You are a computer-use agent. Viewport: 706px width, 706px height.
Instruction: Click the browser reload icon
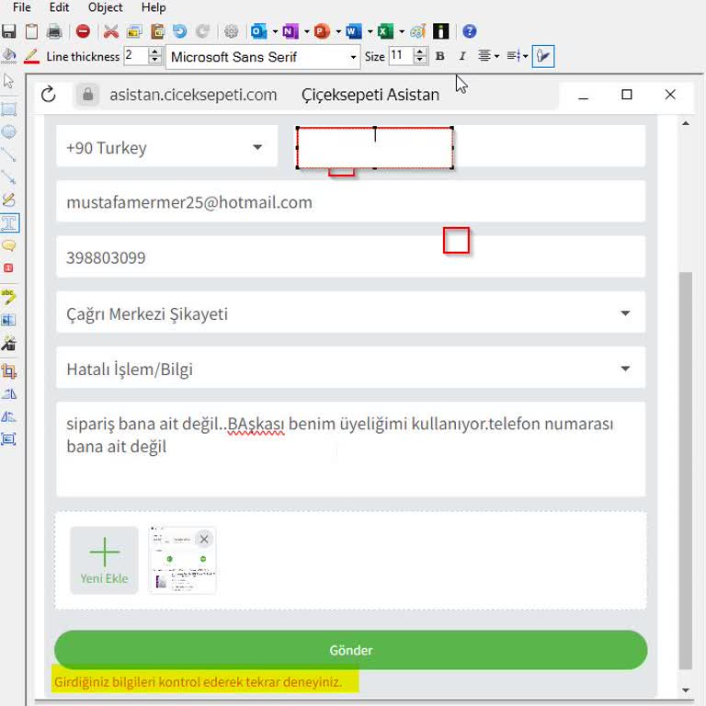pyautogui.click(x=48, y=95)
